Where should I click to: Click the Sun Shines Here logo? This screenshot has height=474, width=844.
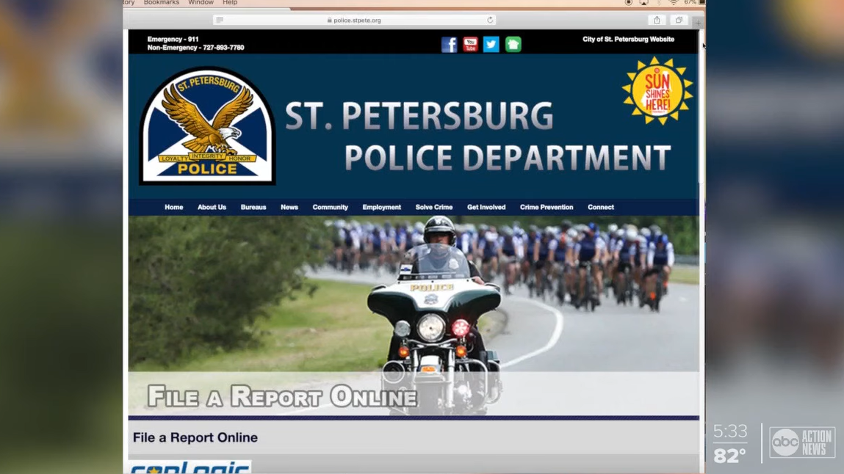[657, 91]
